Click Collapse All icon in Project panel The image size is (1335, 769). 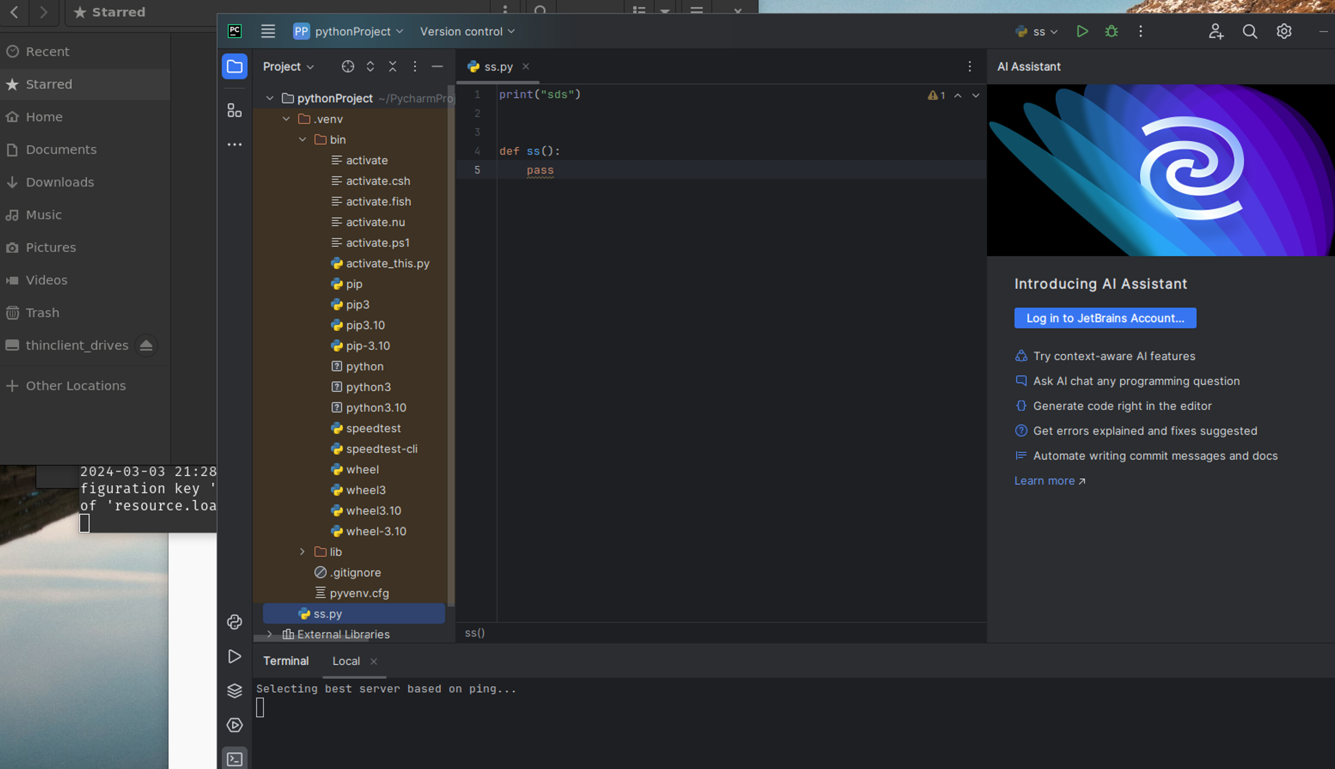[x=392, y=67]
